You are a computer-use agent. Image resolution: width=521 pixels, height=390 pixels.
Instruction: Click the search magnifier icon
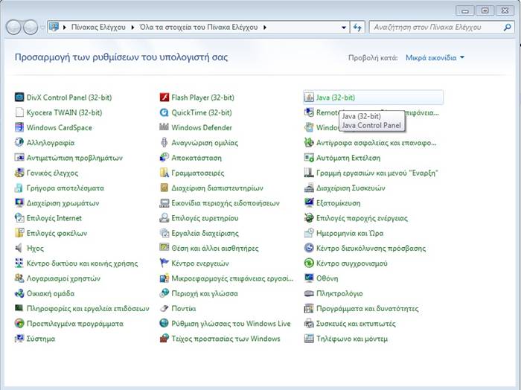pyautogui.click(x=507, y=28)
